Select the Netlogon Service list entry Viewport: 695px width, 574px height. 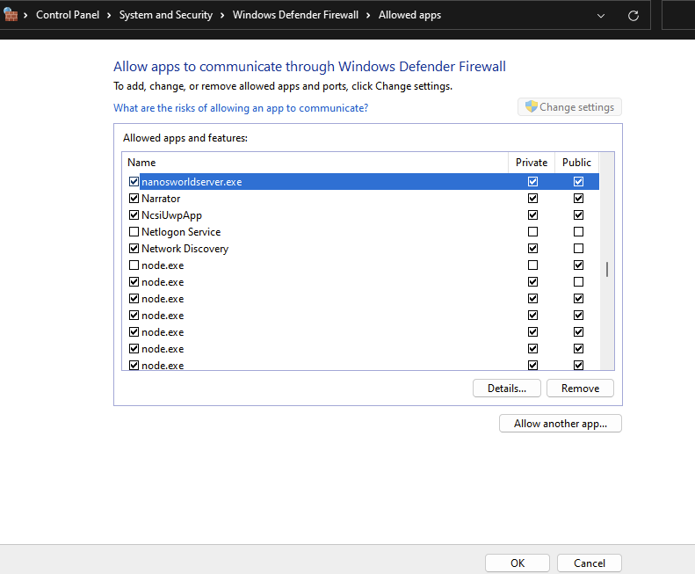[x=181, y=231]
